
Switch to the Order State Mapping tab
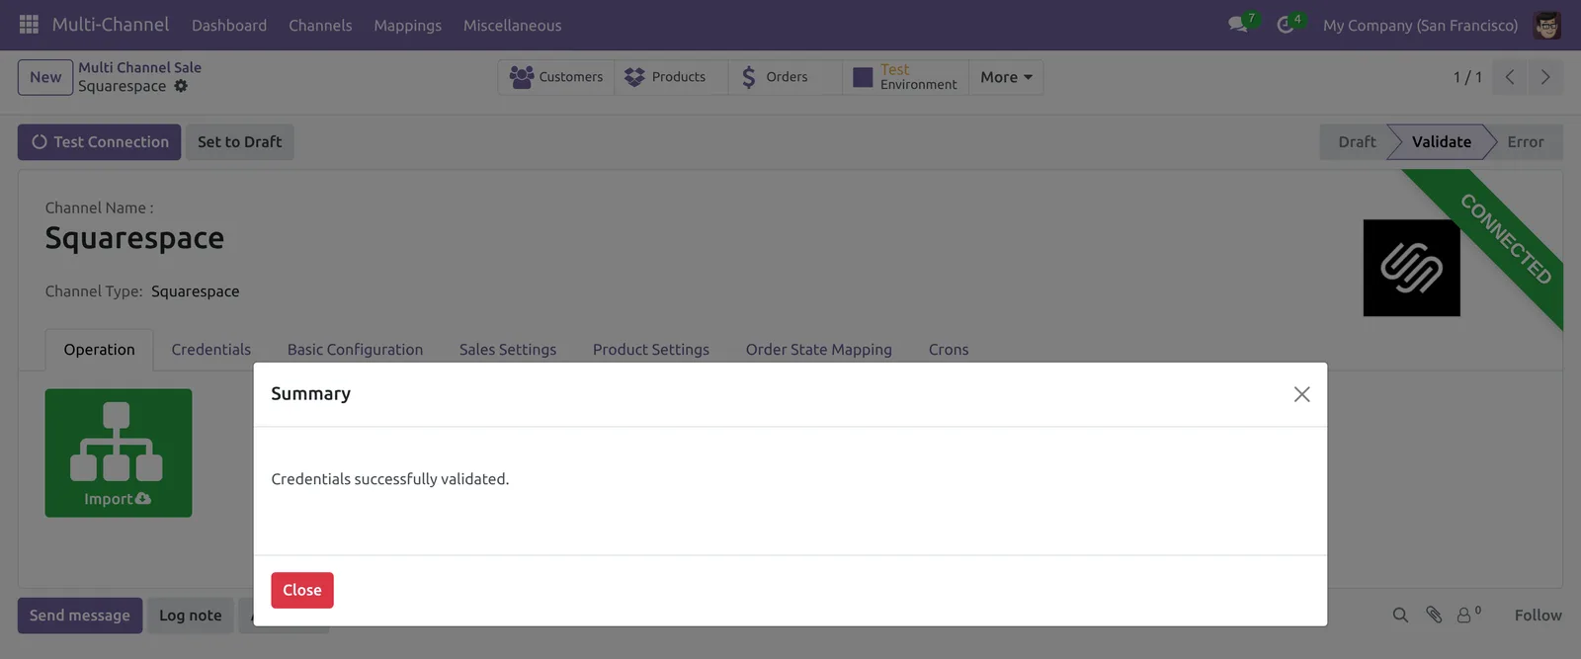pyautogui.click(x=819, y=350)
